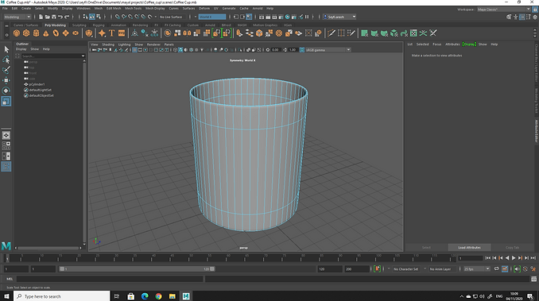Screen dimensions: 539x301
Task: Toggle the loop playback button
Action: (x=496, y=268)
